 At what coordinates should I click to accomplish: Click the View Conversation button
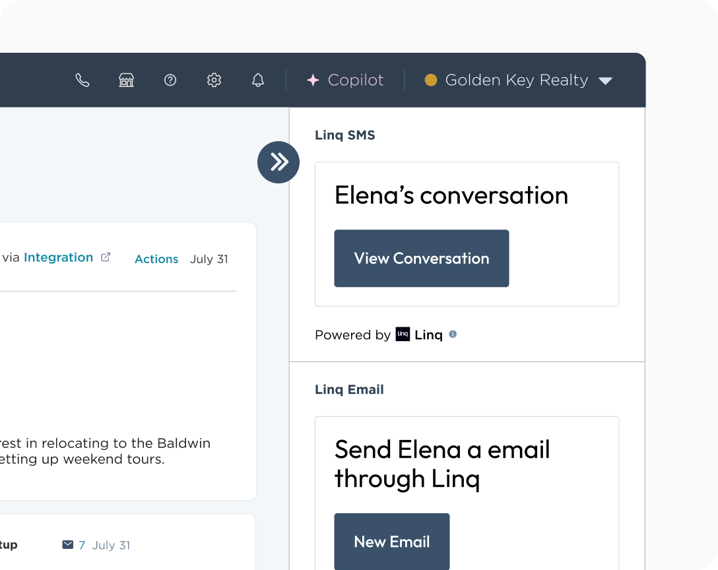click(x=421, y=258)
